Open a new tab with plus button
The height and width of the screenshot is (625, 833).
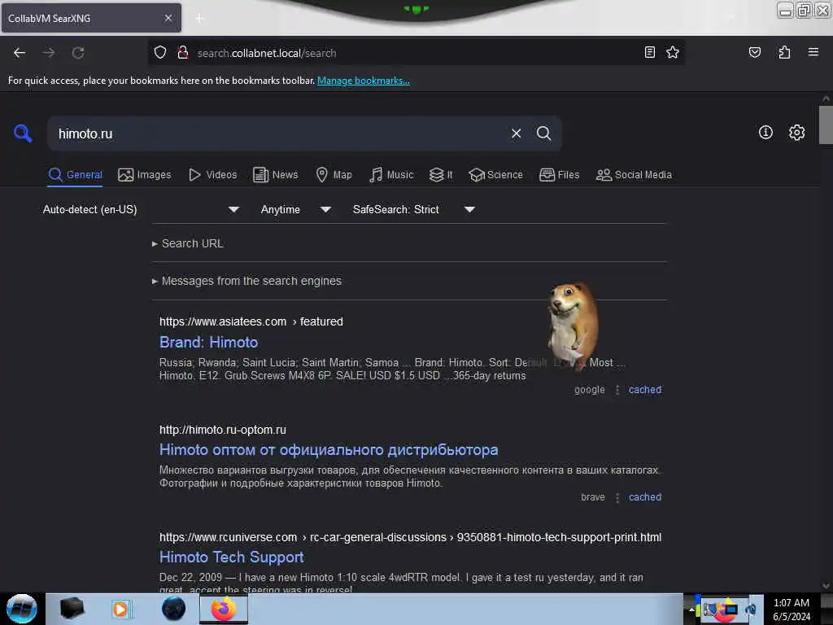coord(199,19)
